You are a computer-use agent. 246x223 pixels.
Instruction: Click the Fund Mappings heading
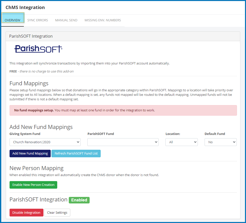click(x=29, y=83)
